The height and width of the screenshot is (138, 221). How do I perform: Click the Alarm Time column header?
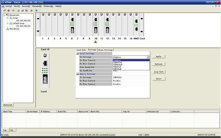[14, 111]
